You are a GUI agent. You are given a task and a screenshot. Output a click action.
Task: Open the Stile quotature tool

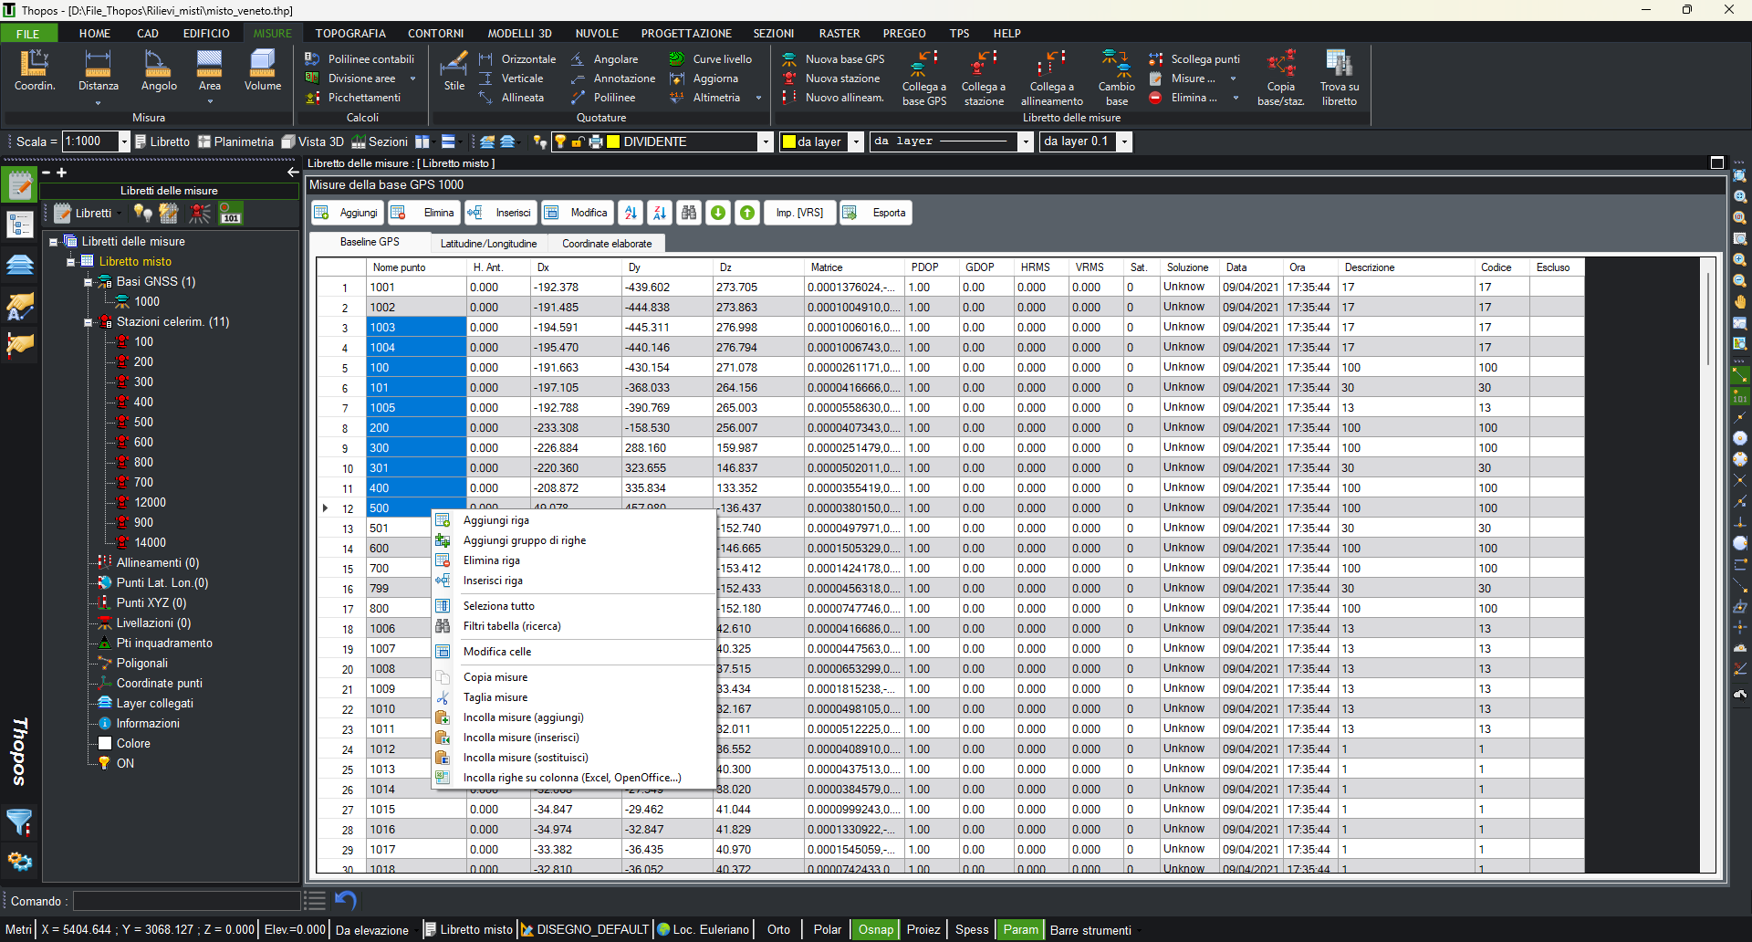[454, 71]
